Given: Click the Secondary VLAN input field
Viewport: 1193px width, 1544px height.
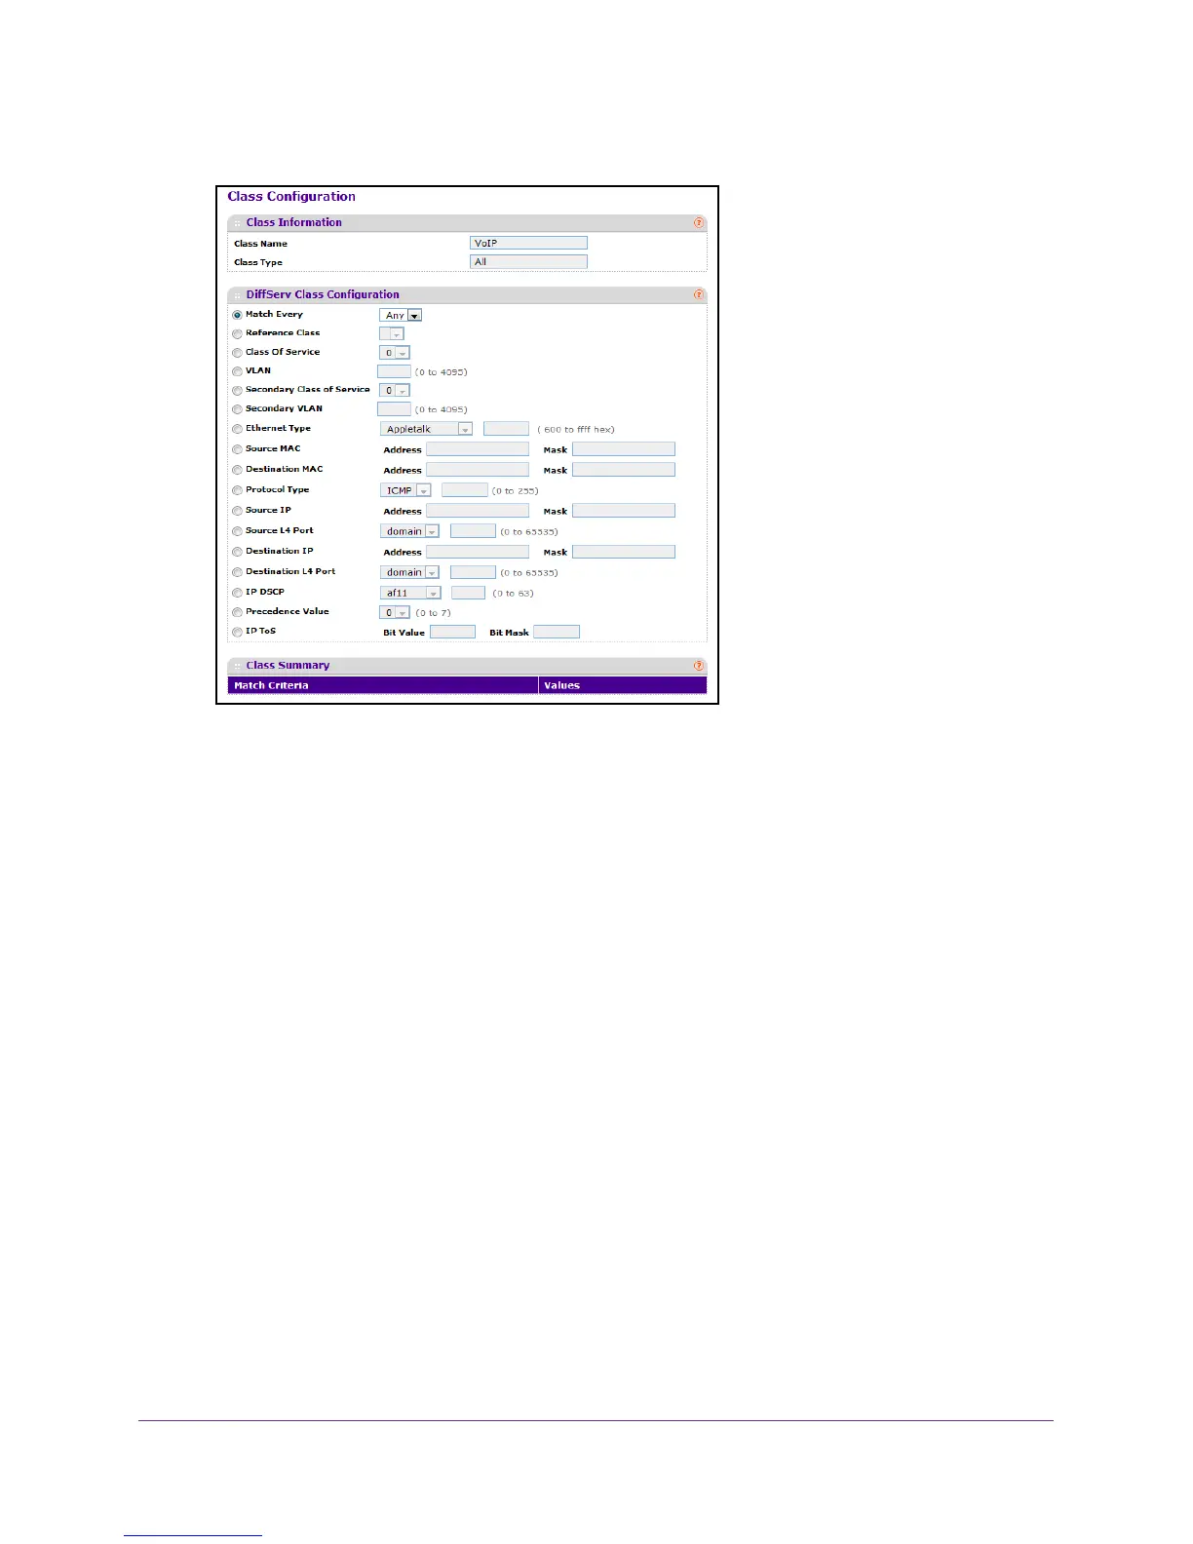Looking at the screenshot, I should tap(394, 409).
